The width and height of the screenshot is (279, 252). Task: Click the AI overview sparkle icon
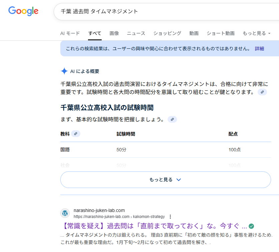(x=64, y=71)
